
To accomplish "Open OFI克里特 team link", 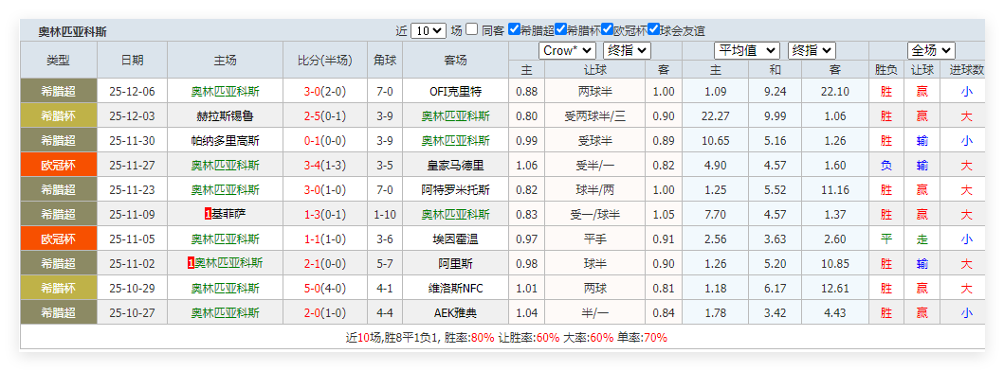I will pyautogui.click(x=455, y=92).
